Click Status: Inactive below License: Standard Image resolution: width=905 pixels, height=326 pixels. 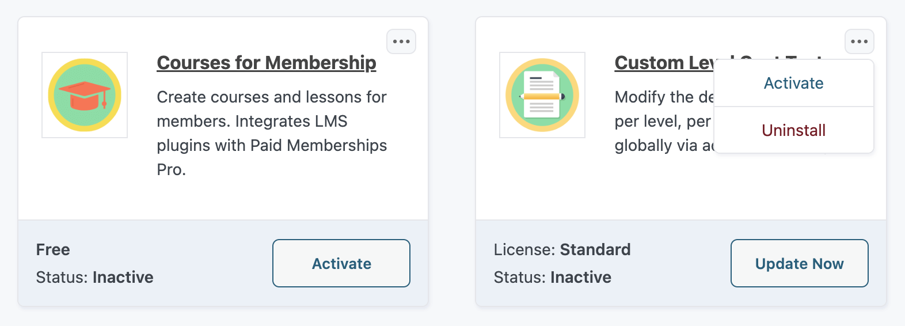pyautogui.click(x=553, y=278)
